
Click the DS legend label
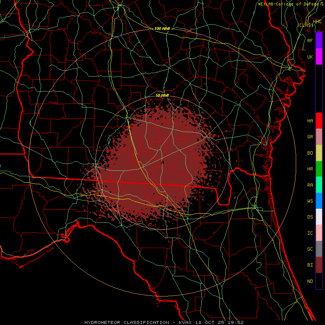click(310, 217)
